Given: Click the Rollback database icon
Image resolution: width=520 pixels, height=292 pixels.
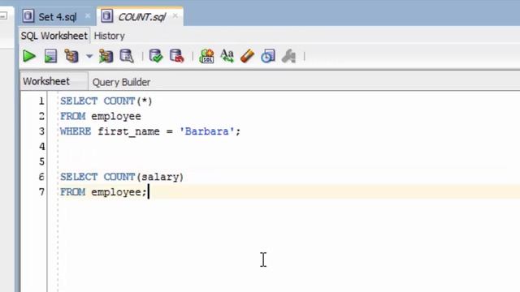Looking at the screenshot, I should pos(176,56).
